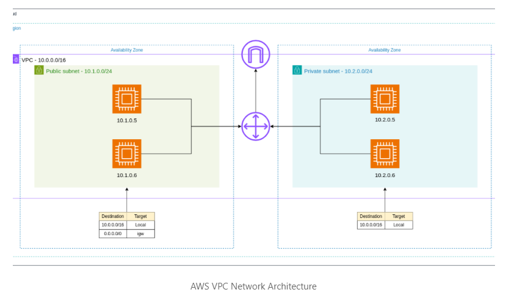Click Local cell in private route table

coord(399,225)
